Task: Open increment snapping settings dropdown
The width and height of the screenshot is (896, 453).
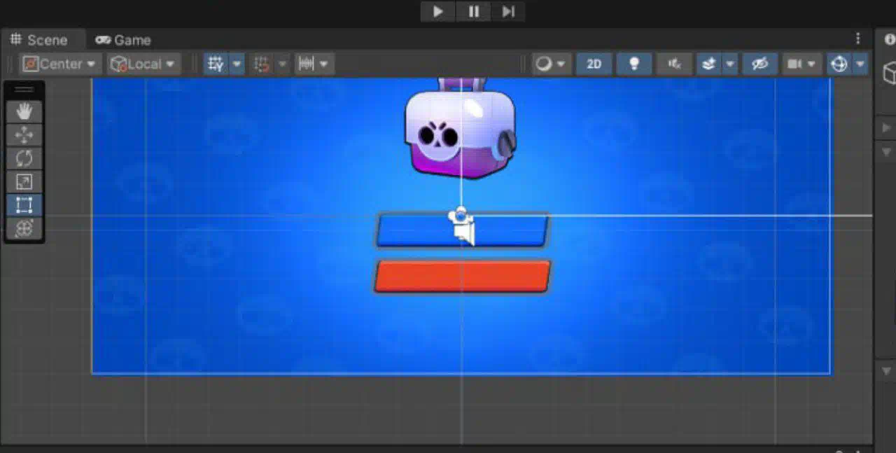Action: [x=314, y=64]
